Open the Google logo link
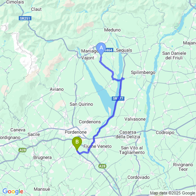 click(x=13, y=191)
